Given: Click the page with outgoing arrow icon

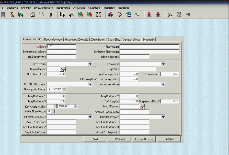Looking at the screenshot, I should pos(63,14).
